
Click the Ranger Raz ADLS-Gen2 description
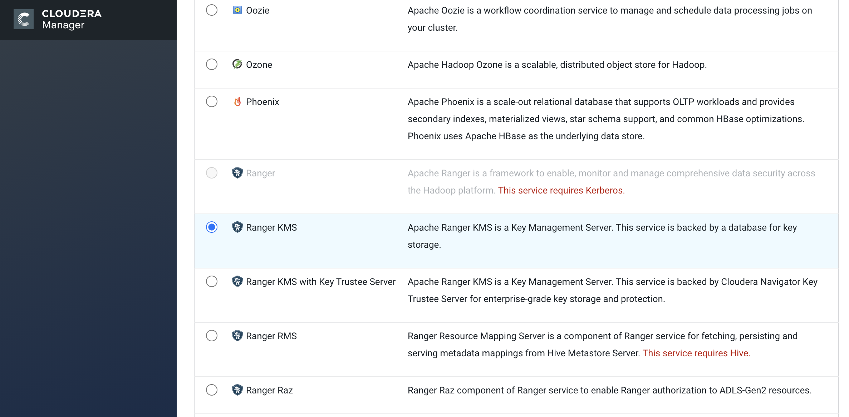[610, 390]
